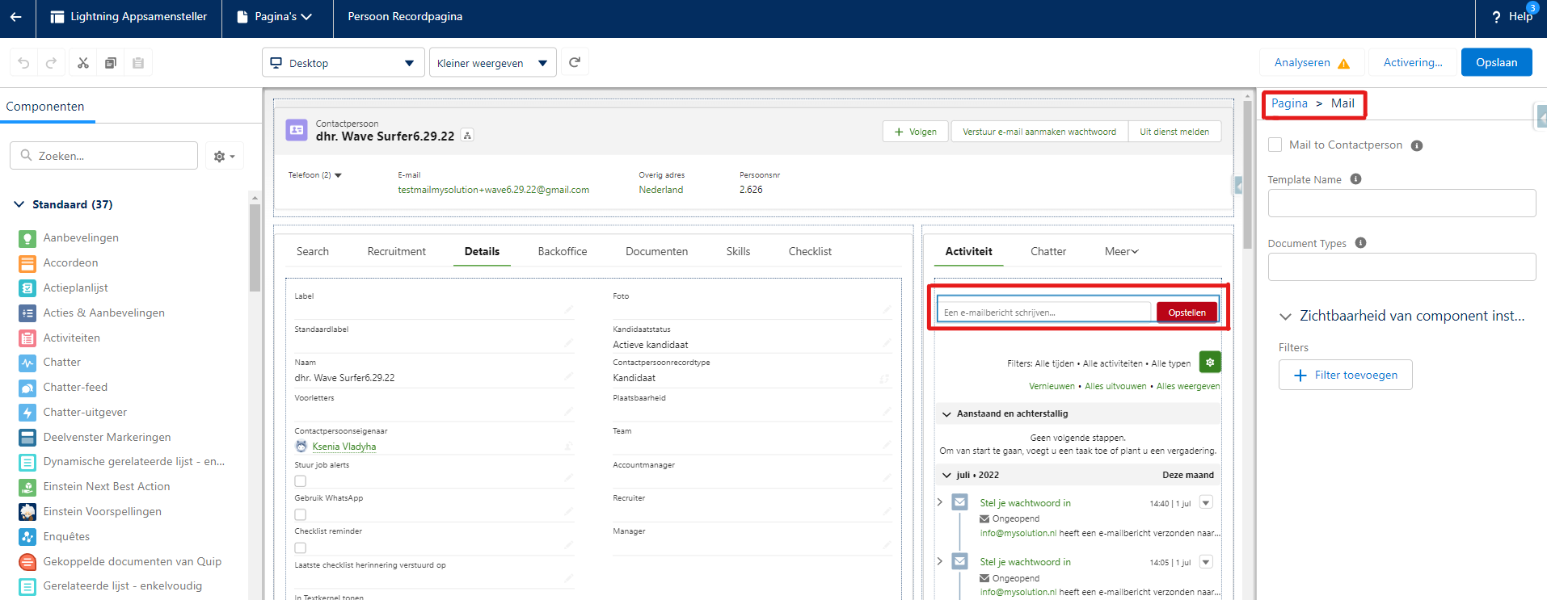Open Ksenia Vladyha owner link
The image size is (1547, 600).
coord(344,447)
